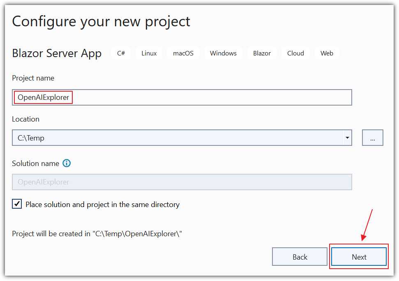Viewport: 399px width, 281px height.
Task: Select the macOS tag
Action: click(x=182, y=53)
